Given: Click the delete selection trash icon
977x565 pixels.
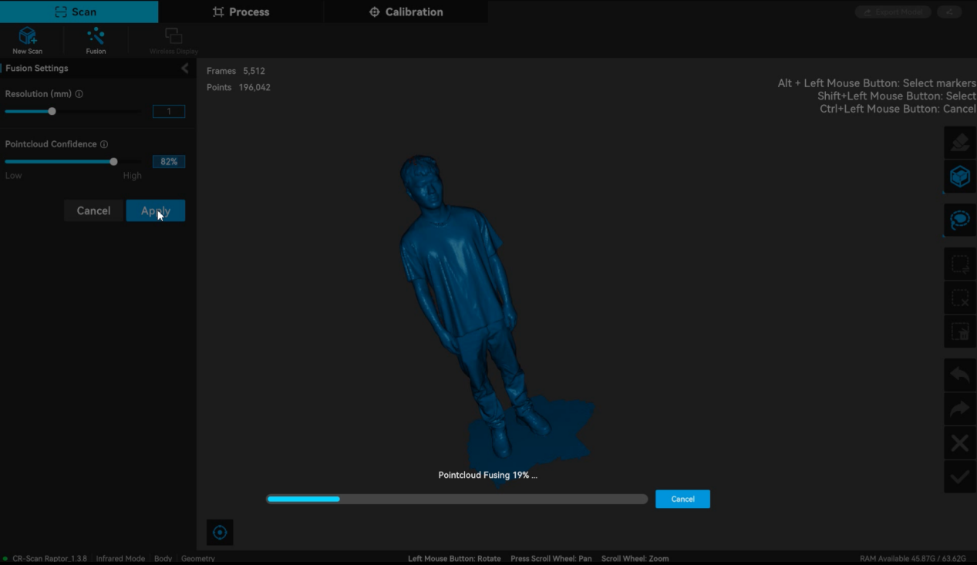Looking at the screenshot, I should 959,331.
